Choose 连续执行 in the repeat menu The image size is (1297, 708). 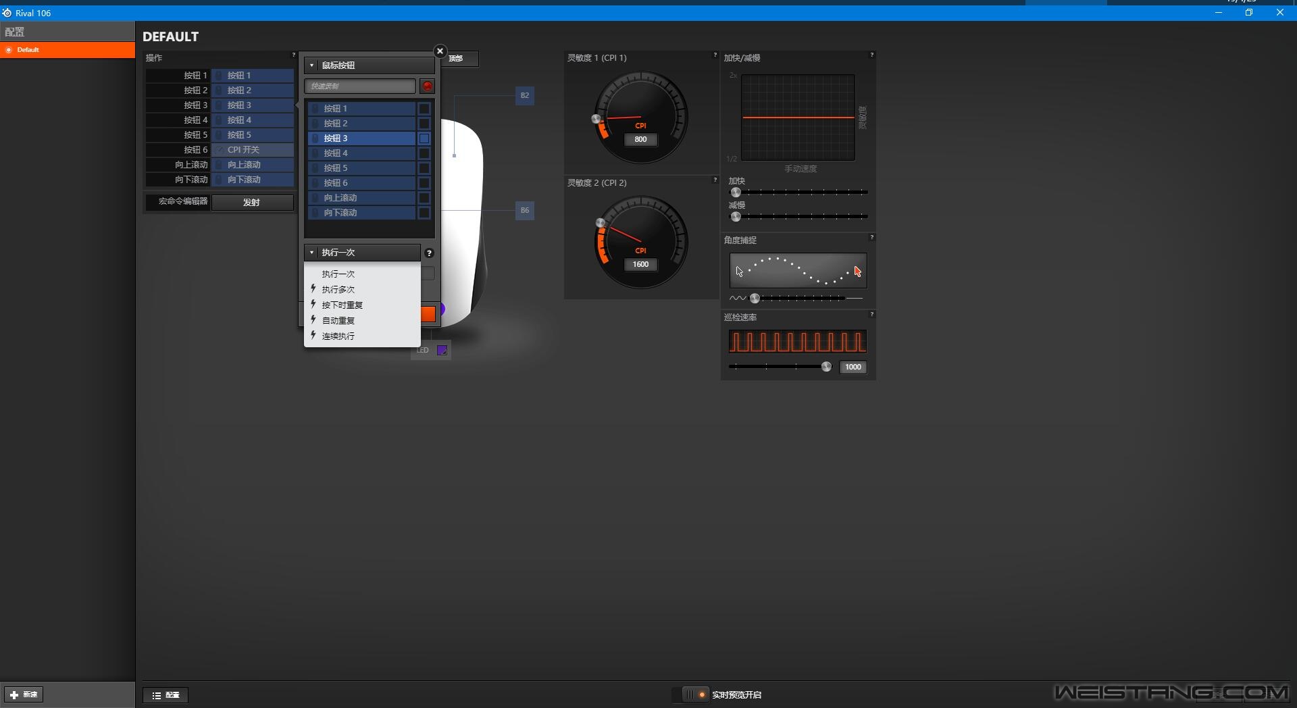click(338, 336)
